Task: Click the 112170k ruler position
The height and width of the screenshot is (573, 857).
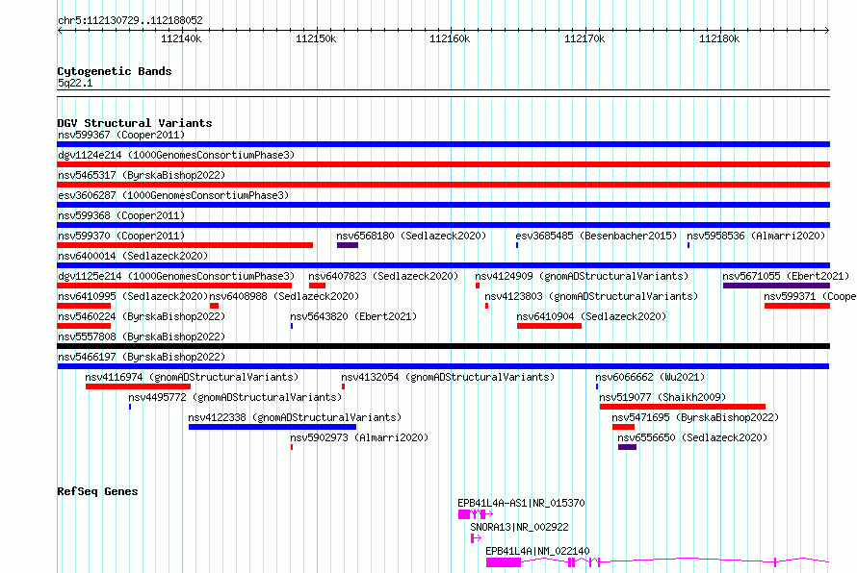Action: click(x=584, y=39)
